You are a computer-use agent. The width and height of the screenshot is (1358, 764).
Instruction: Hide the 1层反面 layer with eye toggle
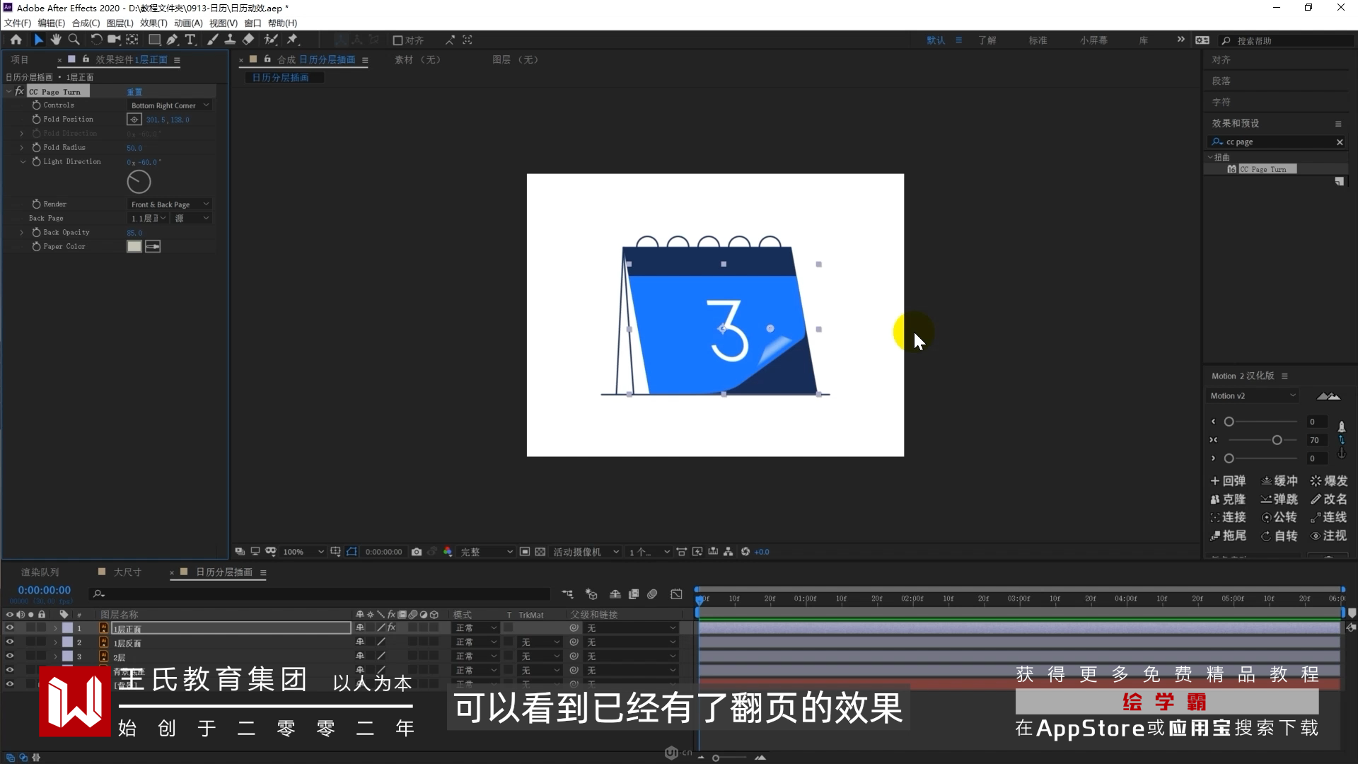pos(10,642)
